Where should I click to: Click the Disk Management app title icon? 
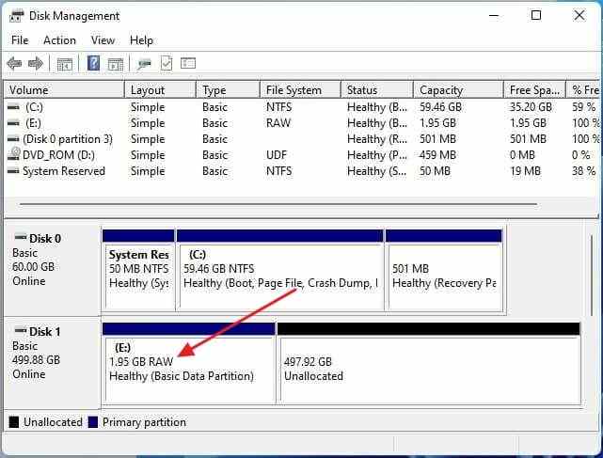click(x=17, y=16)
